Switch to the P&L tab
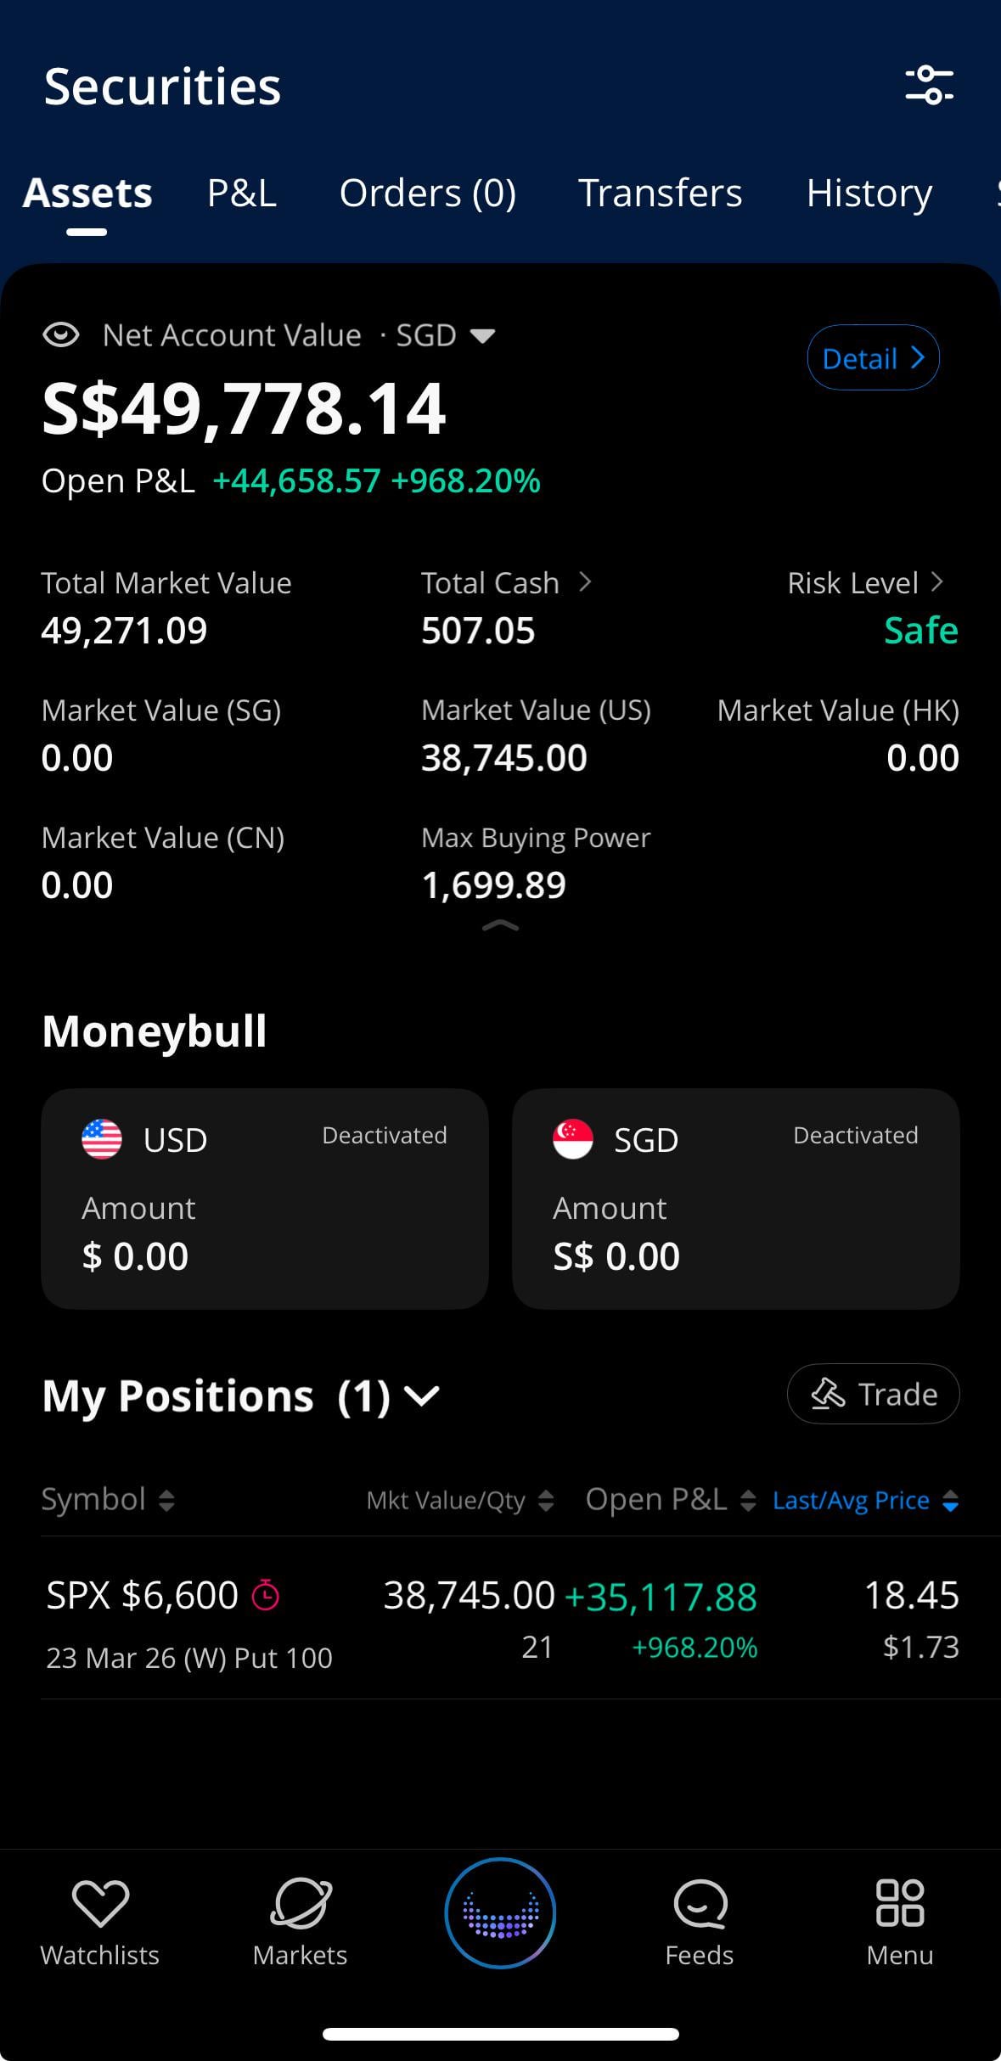 (x=242, y=194)
